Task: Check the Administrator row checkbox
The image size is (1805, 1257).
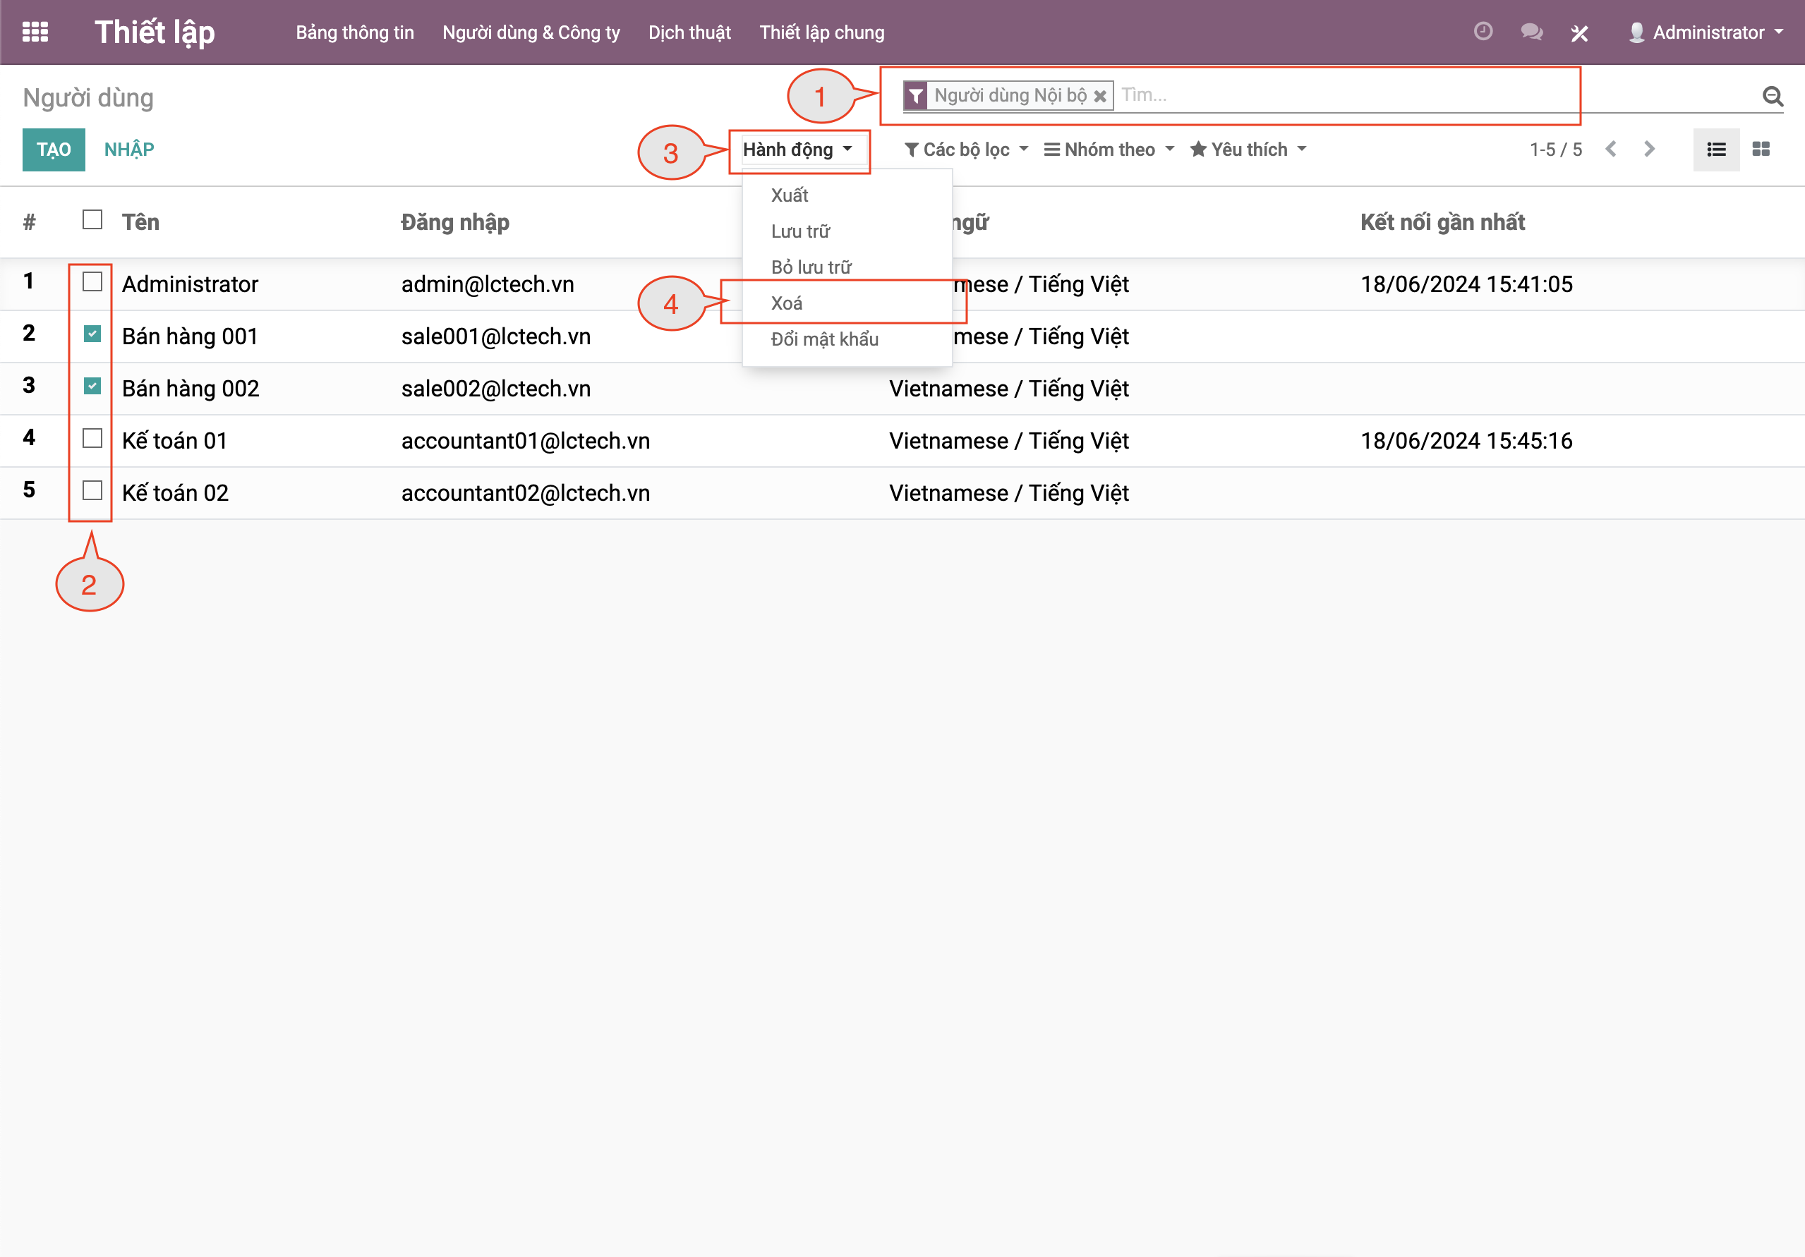Action: [92, 281]
